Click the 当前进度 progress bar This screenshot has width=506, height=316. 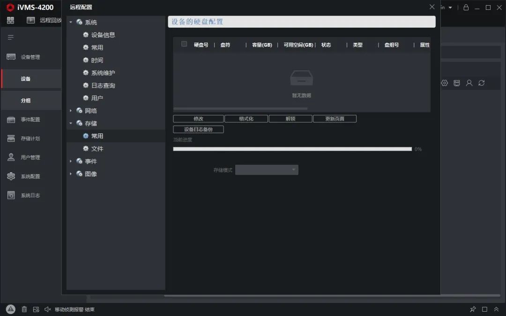click(x=292, y=149)
